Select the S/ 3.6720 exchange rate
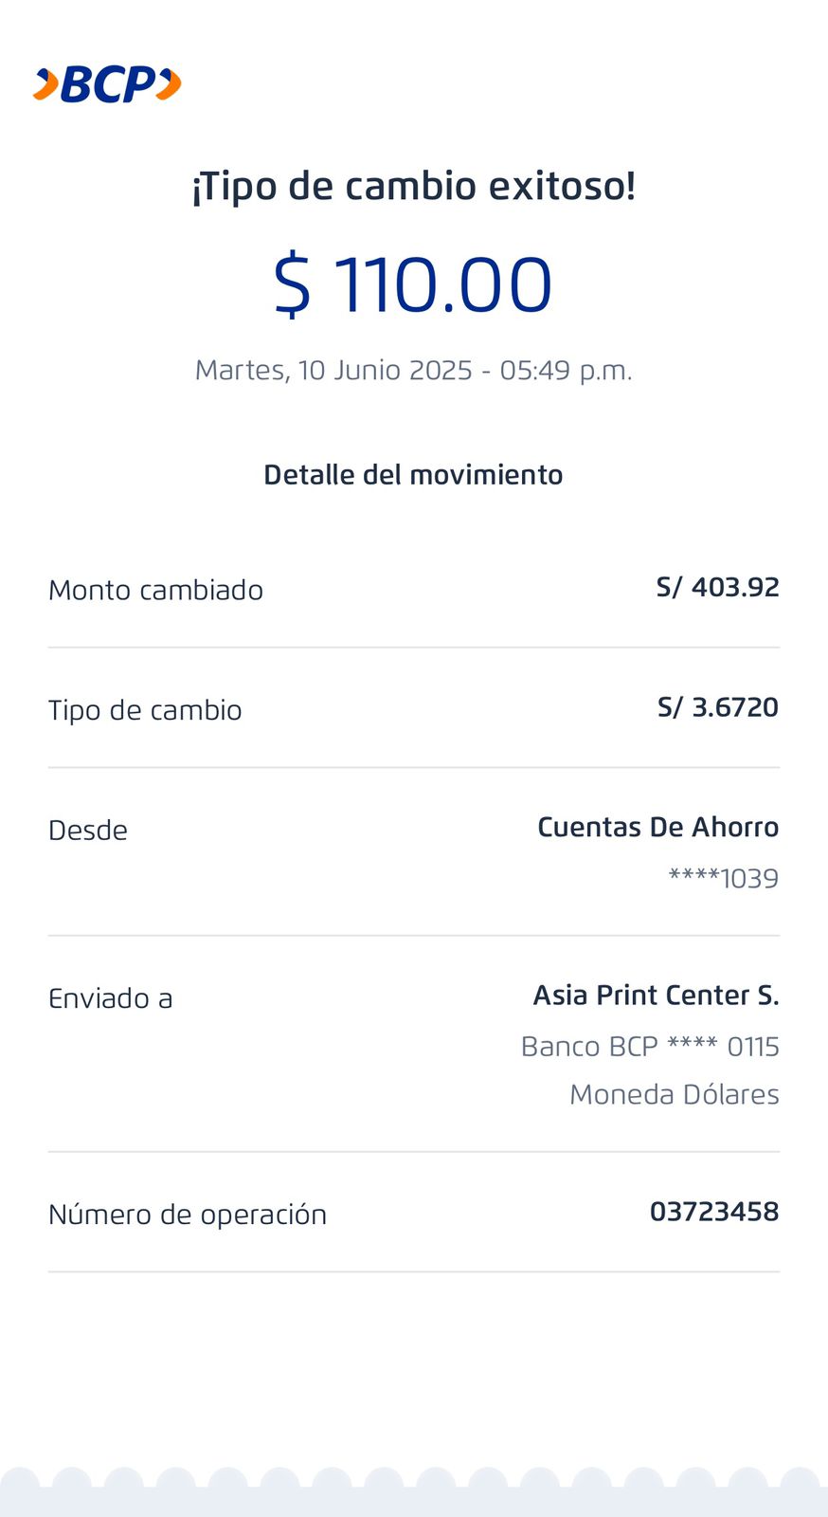 point(717,707)
